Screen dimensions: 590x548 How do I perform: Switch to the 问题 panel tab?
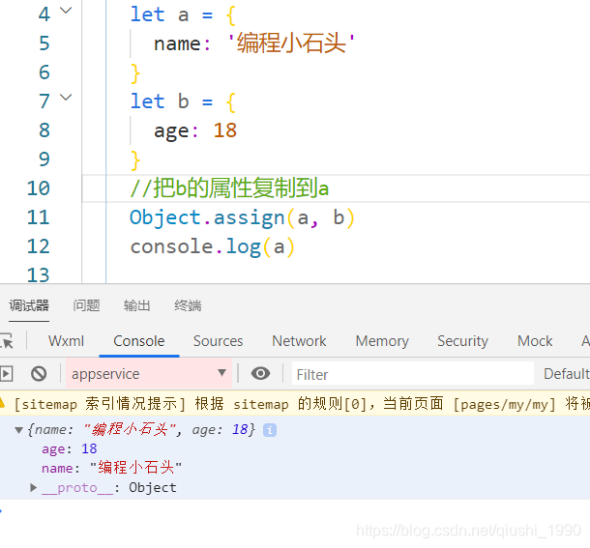[86, 305]
